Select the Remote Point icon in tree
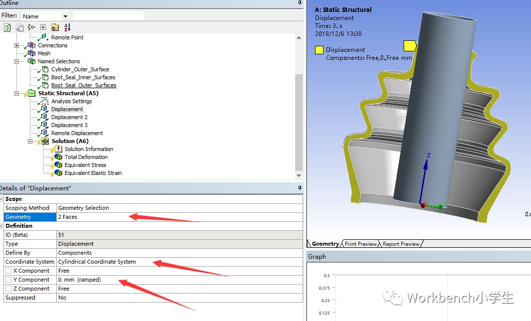 [x=44, y=37]
